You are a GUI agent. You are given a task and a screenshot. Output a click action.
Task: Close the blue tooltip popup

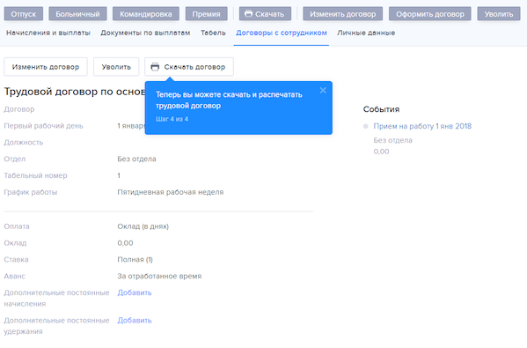tap(323, 90)
